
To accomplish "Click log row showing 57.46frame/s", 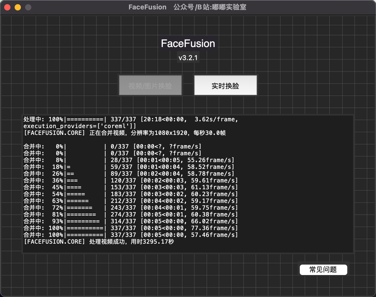I will click(x=131, y=235).
